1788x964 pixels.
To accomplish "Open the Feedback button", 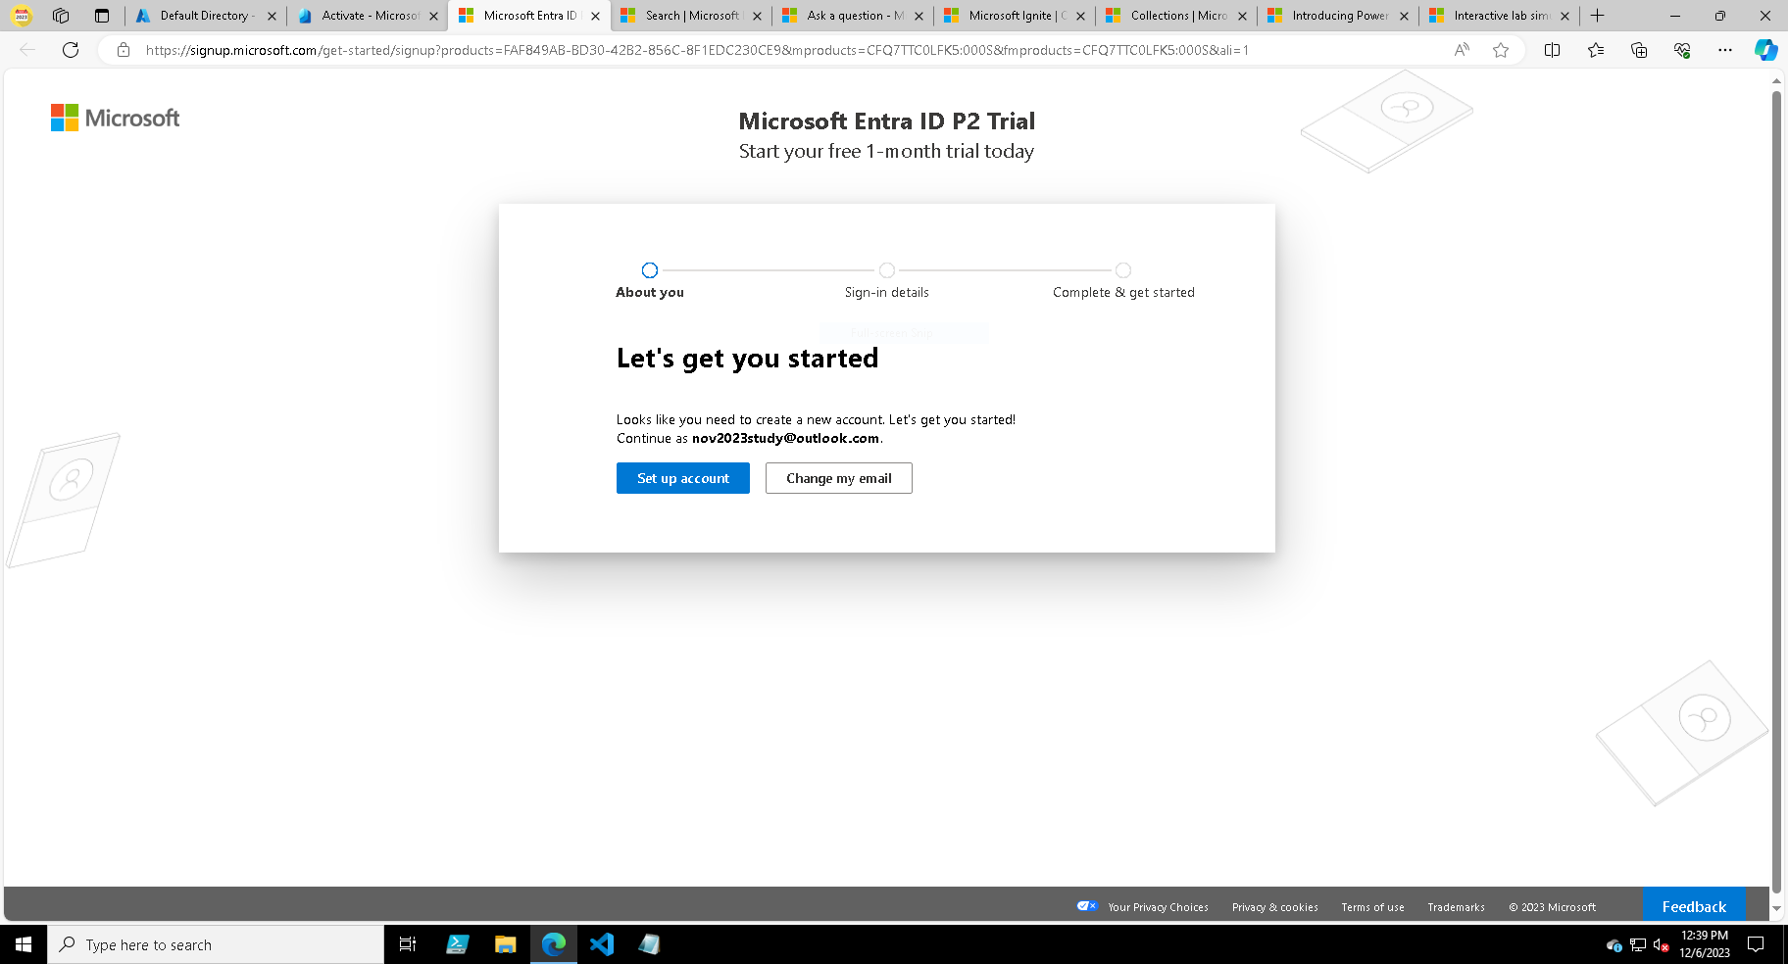I will [x=1694, y=906].
